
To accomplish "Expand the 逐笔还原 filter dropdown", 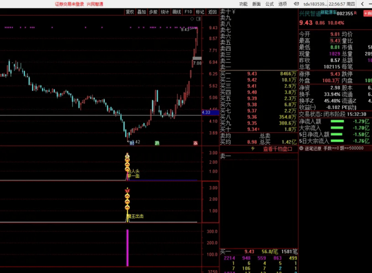I will (x=301, y=148).
